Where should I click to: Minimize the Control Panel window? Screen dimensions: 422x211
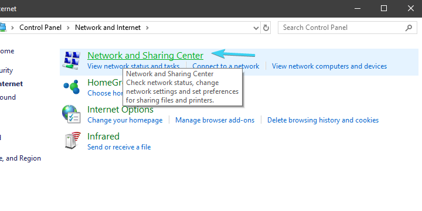pyautogui.click(x=358, y=9)
